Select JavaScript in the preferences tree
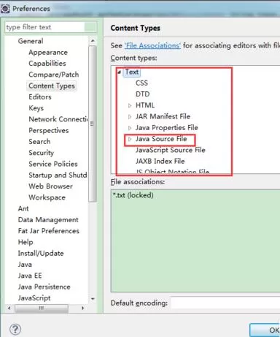280x337 pixels. [34, 298]
